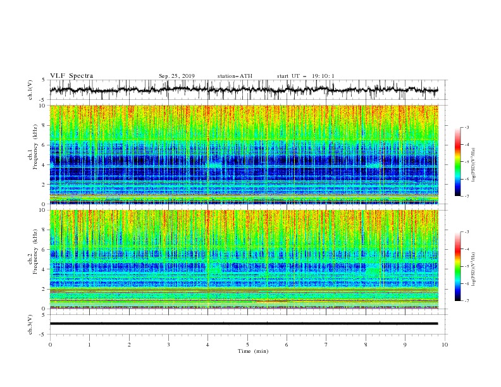Click the "10" kHz tick on ch.1 frequency axis

pyautogui.click(x=42, y=106)
